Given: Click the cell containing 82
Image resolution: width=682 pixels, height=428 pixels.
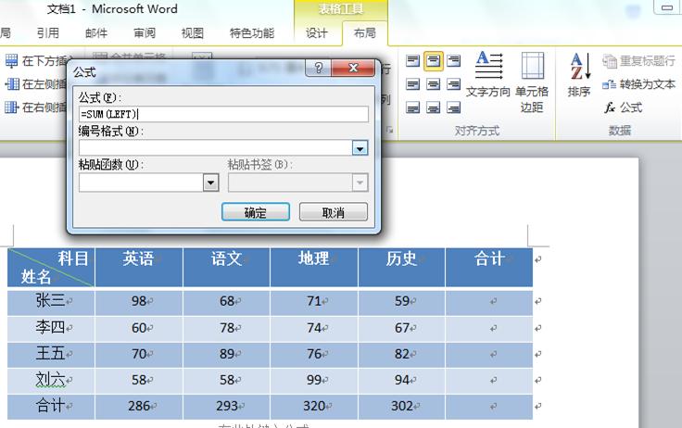Looking at the screenshot, I should 401,355.
